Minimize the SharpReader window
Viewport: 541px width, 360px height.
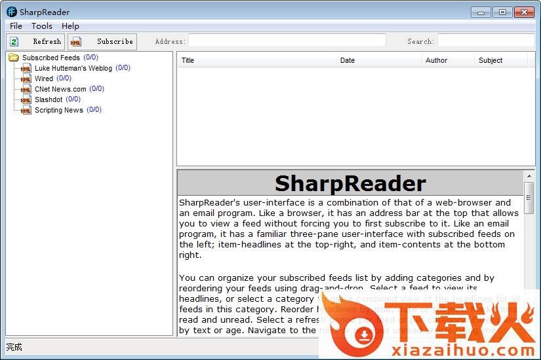coord(481,12)
